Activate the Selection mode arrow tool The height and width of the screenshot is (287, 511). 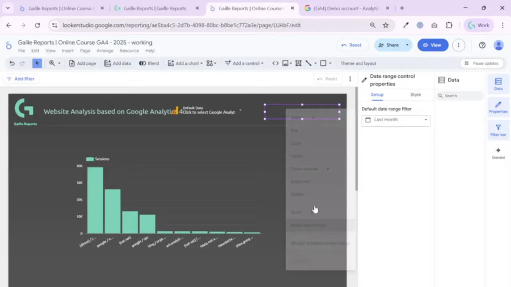click(37, 63)
